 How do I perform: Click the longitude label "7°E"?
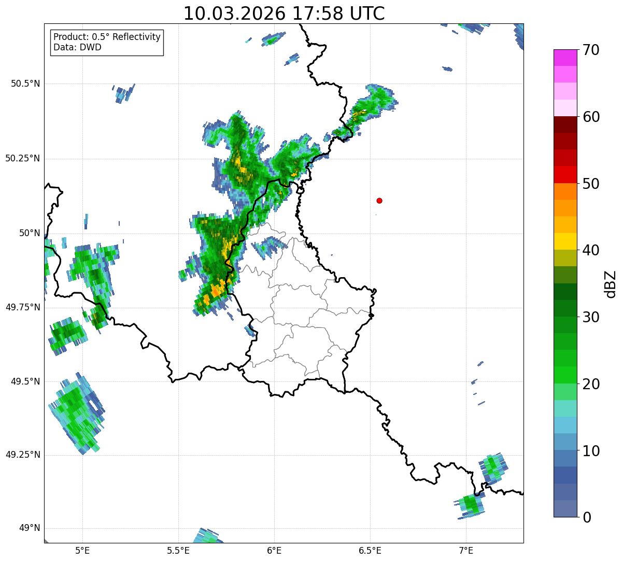coord(466,551)
